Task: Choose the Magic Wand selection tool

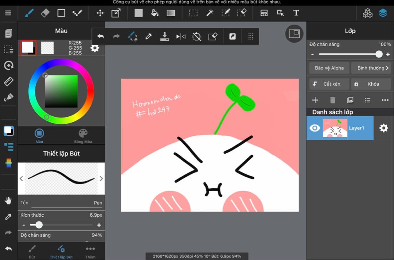Action: click(x=210, y=13)
